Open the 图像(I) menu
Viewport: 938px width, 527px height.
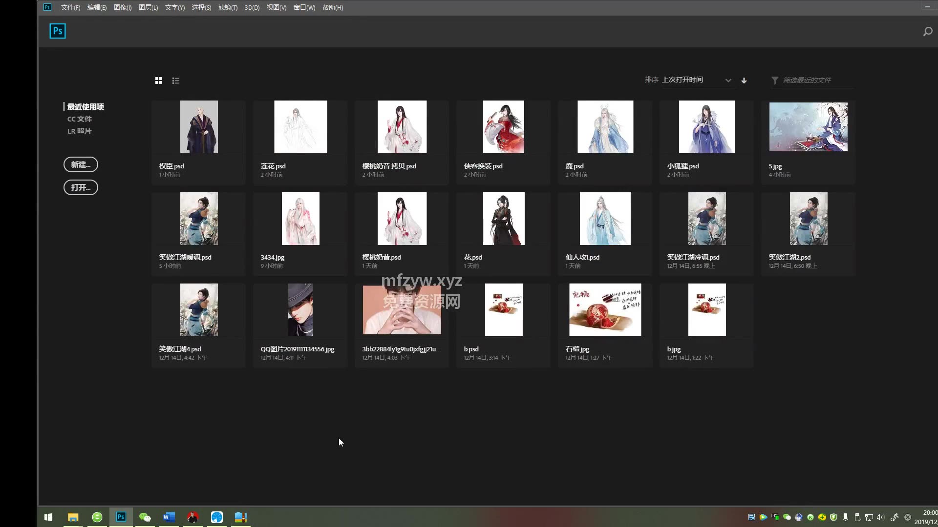(123, 7)
